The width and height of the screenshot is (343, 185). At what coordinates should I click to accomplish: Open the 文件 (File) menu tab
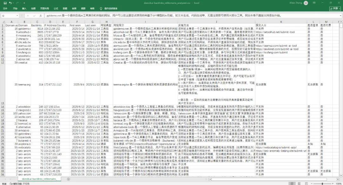5,9
